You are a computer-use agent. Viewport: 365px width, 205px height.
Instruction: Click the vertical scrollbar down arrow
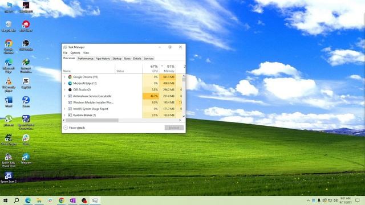point(184,116)
